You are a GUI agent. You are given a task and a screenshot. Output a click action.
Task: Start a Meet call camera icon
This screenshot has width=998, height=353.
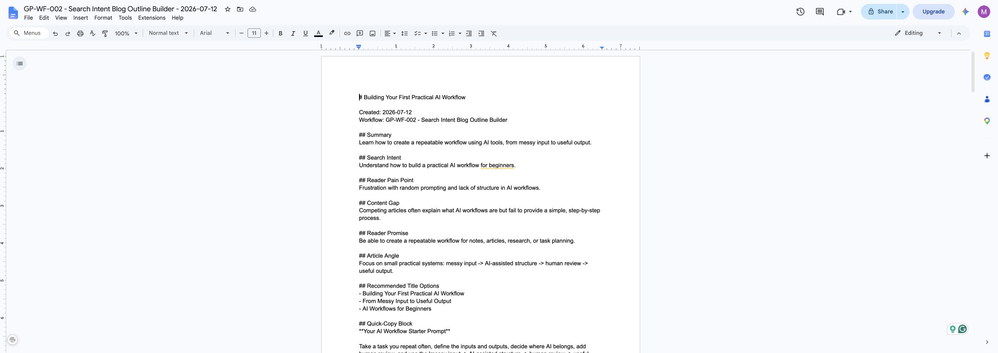[841, 12]
